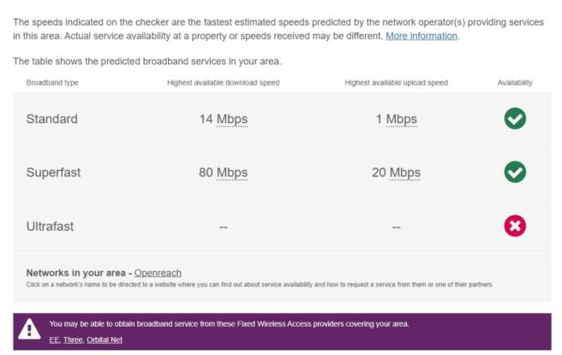562x355 pixels.
Task: Select the Standard broadband type label
Action: [51, 119]
